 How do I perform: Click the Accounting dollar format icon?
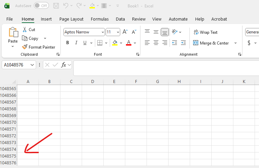[249, 43]
